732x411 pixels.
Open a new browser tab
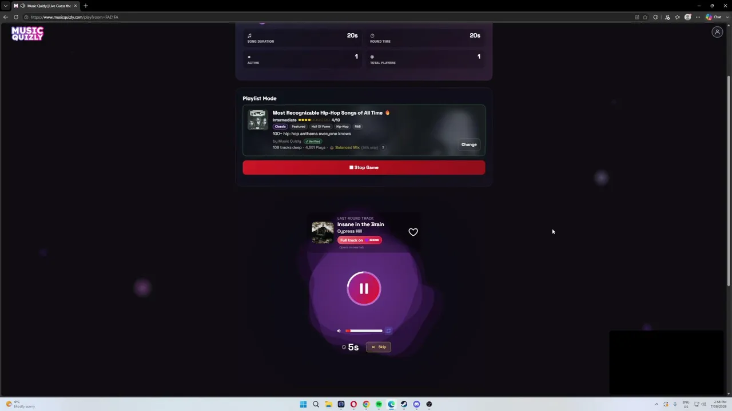click(x=86, y=6)
